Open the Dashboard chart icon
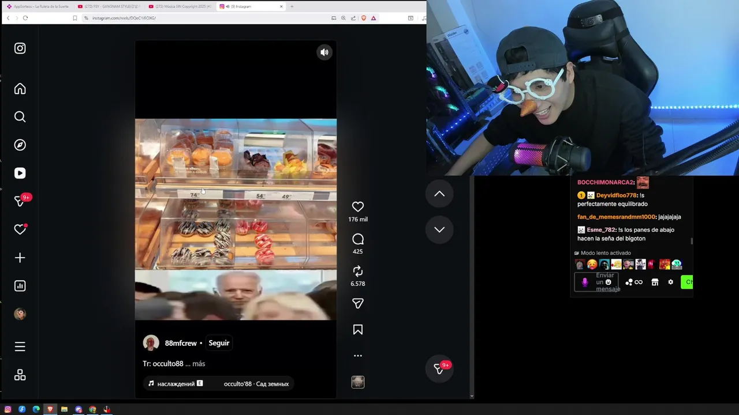Viewport: 739px width, 415px height. click(x=20, y=286)
